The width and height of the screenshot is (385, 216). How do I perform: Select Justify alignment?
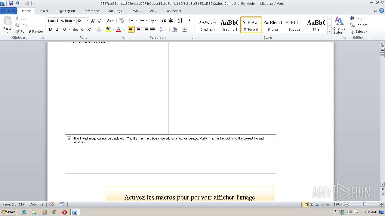152,29
